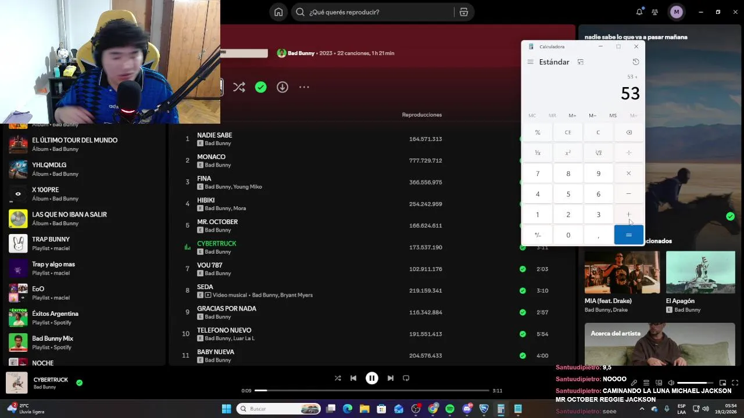Screen dimensions: 744x418
Task: Pause playback in Spotify player
Action: click(372, 378)
